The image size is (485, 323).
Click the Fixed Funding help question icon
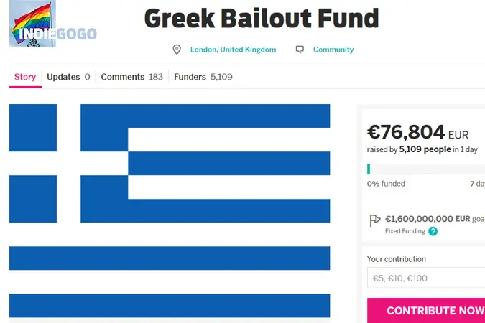[x=433, y=231]
